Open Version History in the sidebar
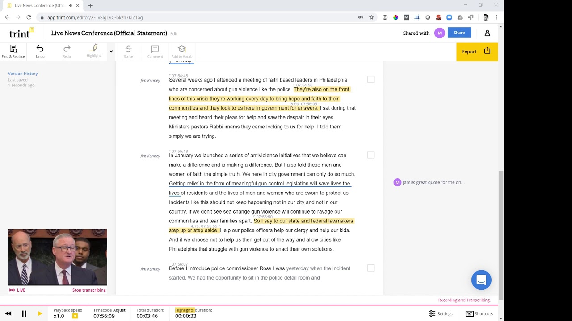The height and width of the screenshot is (321, 572). [x=23, y=74]
